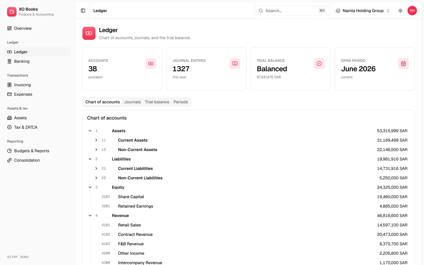Click the Banking institution icon
Screen dimensions: 424x265
tap(9, 61)
